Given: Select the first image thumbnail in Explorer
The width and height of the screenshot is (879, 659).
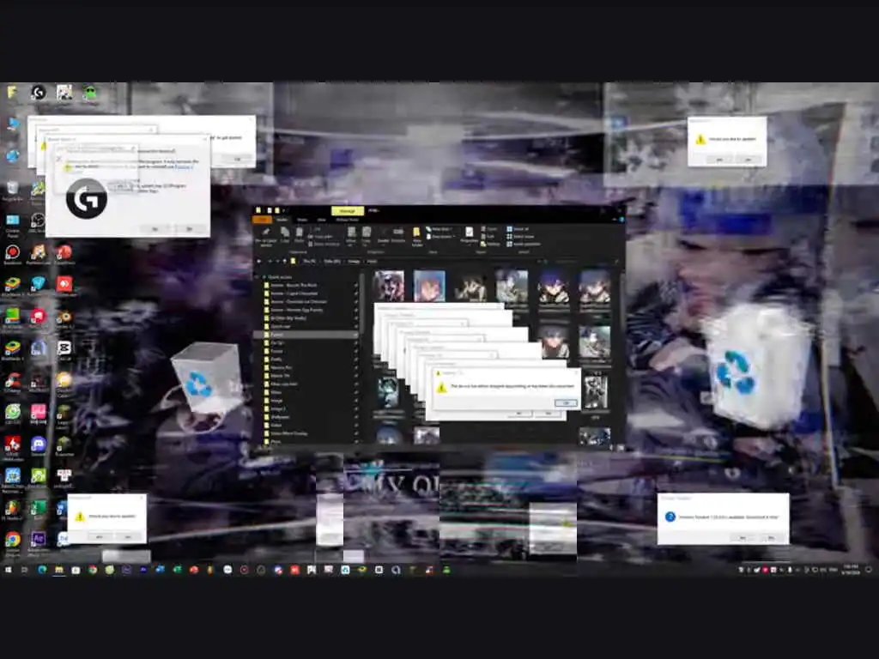Looking at the screenshot, I should tap(389, 286).
